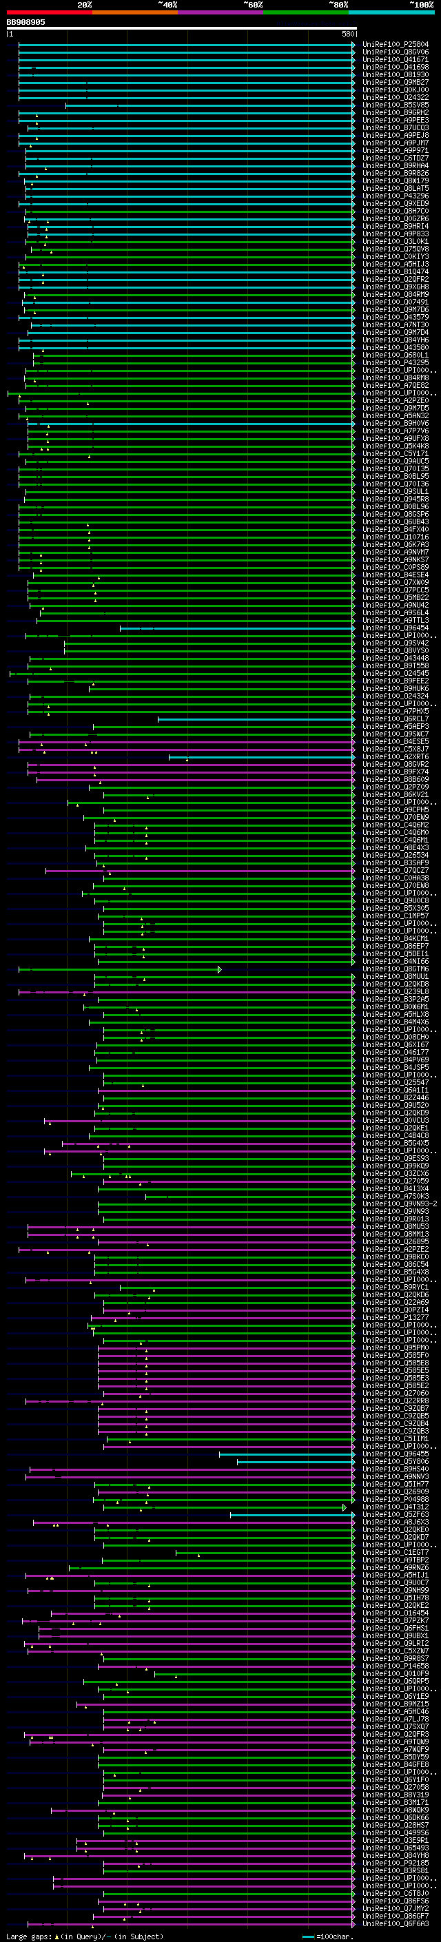441x1942 pixels.
Task: Click the cyan ~100% identity legend bar
Action: tap(392, 12)
